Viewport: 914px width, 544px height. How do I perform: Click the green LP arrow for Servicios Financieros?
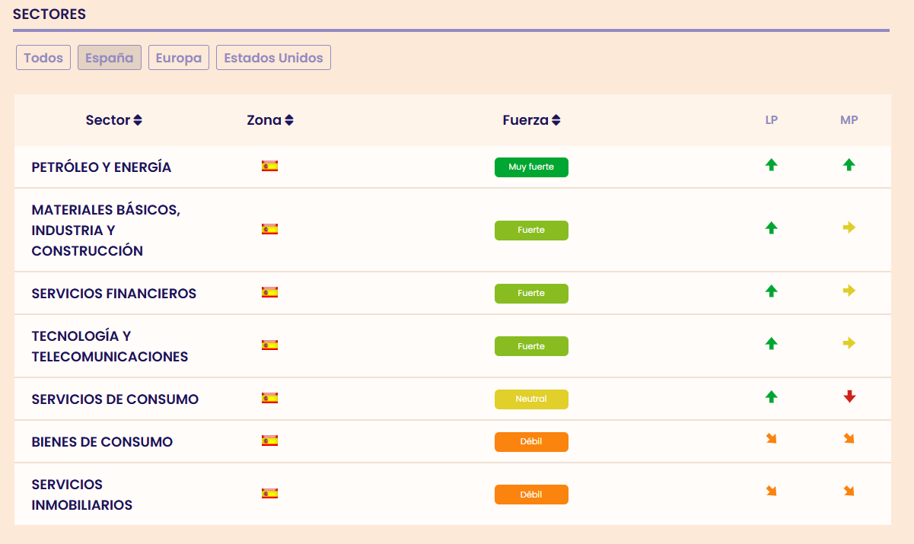pyautogui.click(x=771, y=291)
